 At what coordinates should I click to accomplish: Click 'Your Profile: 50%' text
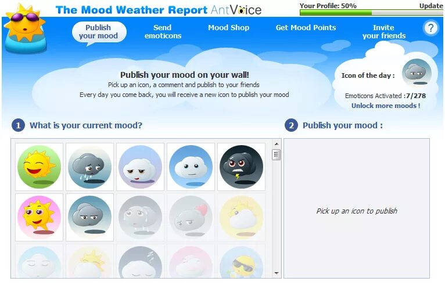pyautogui.click(x=328, y=6)
